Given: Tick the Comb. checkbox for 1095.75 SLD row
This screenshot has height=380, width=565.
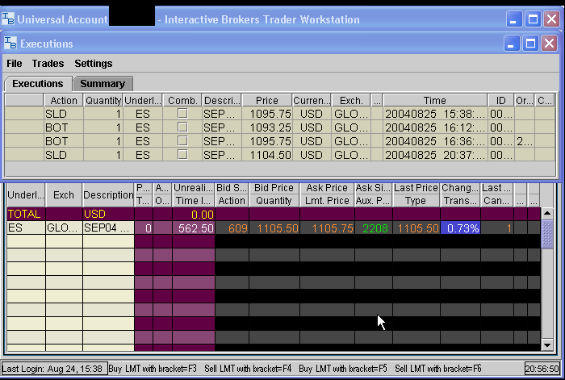Looking at the screenshot, I should pyautogui.click(x=182, y=114).
